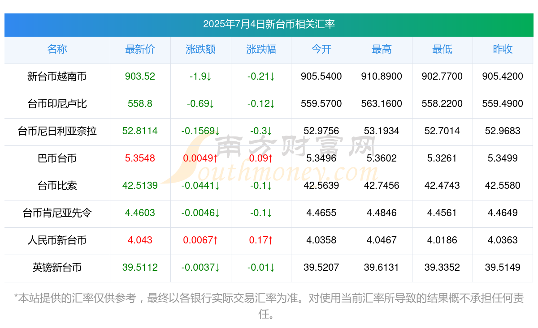This screenshot has width=538, height=328.
Task: Click change amount -0.0046↓
Action: click(200, 213)
